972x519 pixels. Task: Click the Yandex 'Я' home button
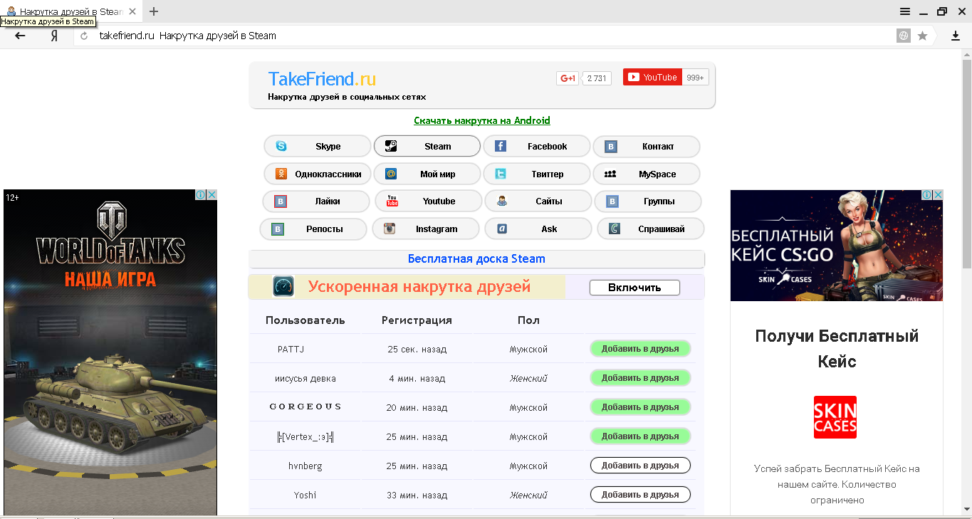(x=54, y=36)
